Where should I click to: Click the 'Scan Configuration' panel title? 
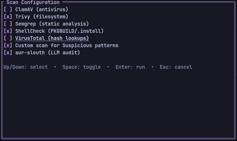pos(33,2)
